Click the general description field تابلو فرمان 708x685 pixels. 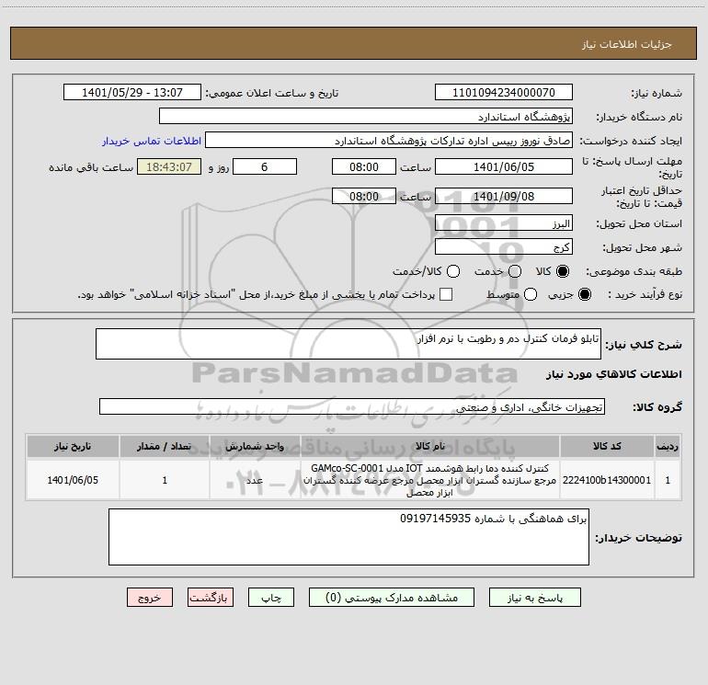[348, 344]
